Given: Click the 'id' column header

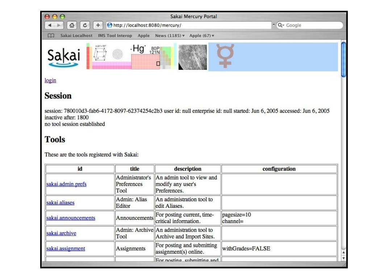Looking at the screenshot, I should (x=80, y=169).
